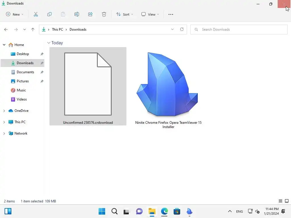Viewport: 291px width, 218px height.
Task: Click the Copy icon in toolbar
Action: coord(49,14)
